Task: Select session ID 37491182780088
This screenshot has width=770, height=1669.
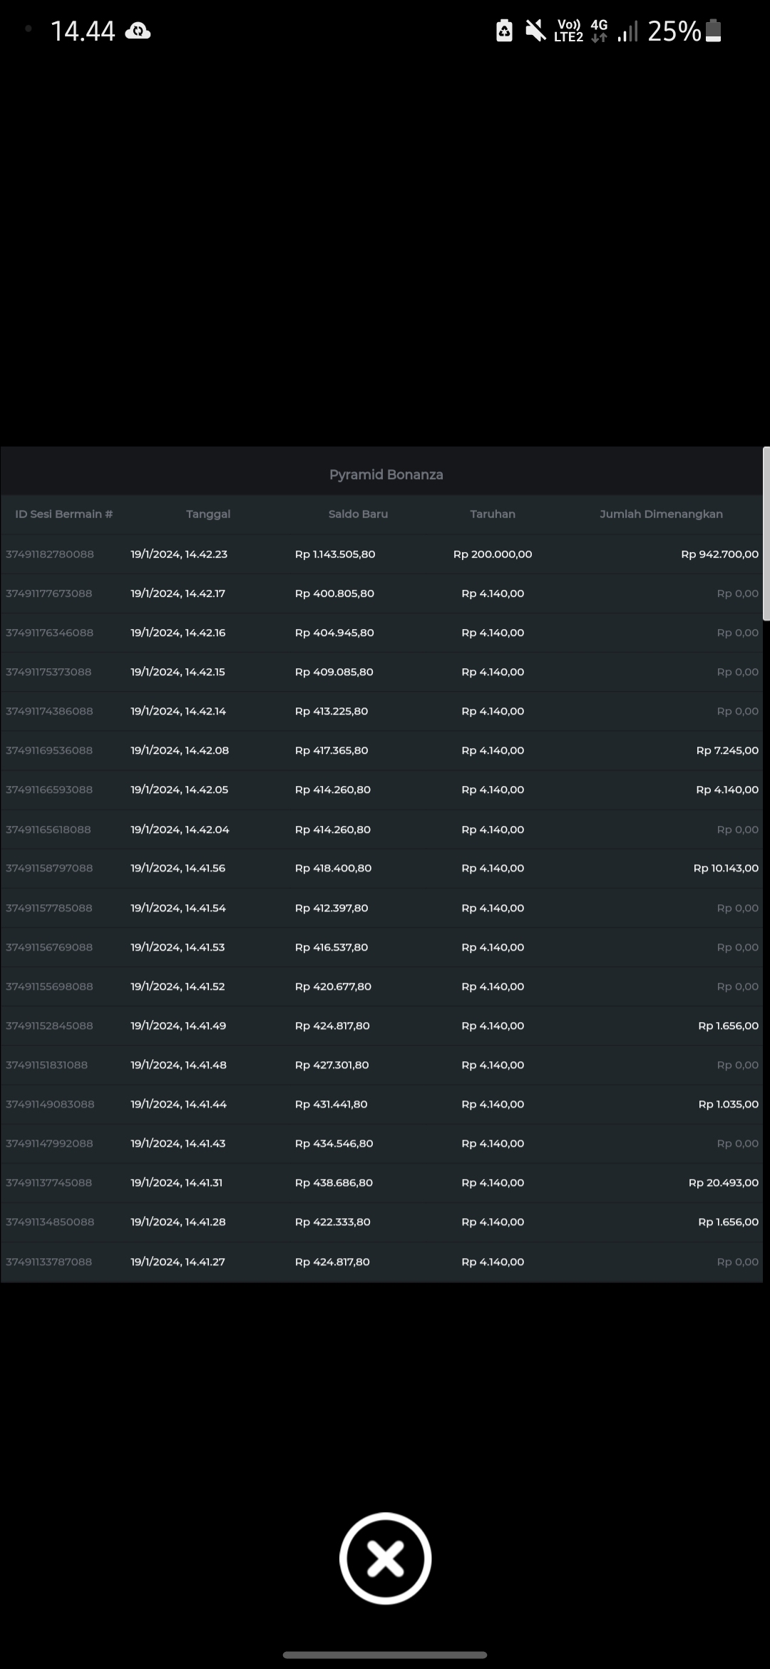Action: (x=50, y=554)
